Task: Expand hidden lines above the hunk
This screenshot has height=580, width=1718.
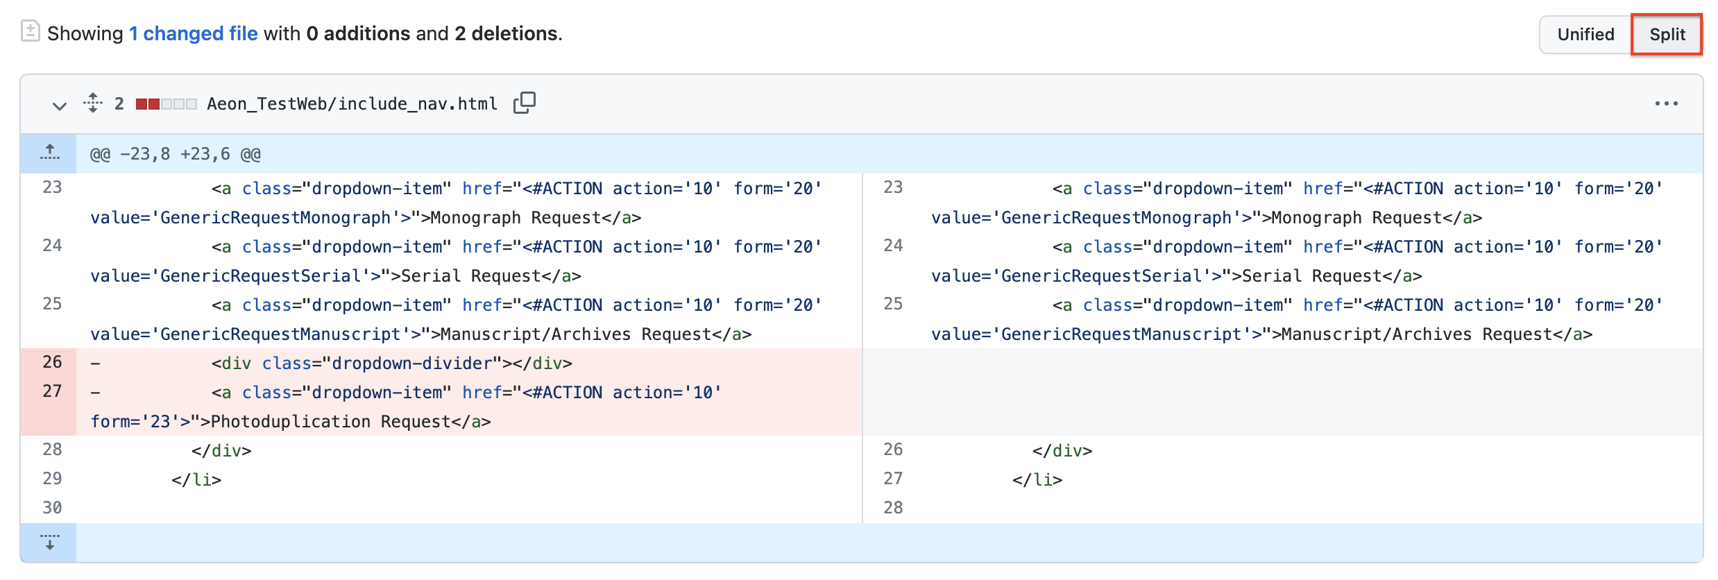Action: point(49,153)
